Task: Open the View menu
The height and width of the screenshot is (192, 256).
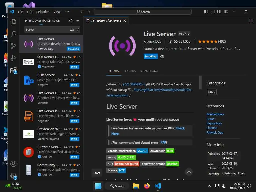Action: tap(57, 12)
